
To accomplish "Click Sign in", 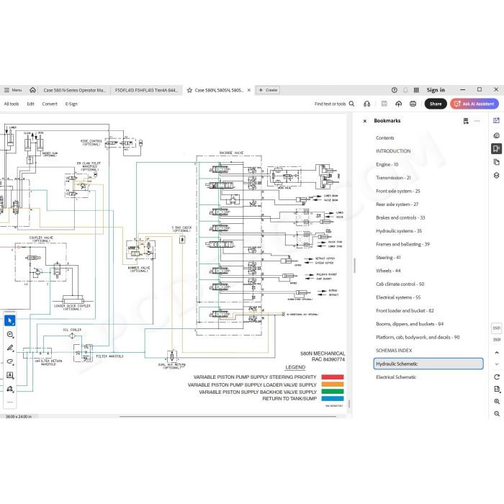I will tap(436, 90).
